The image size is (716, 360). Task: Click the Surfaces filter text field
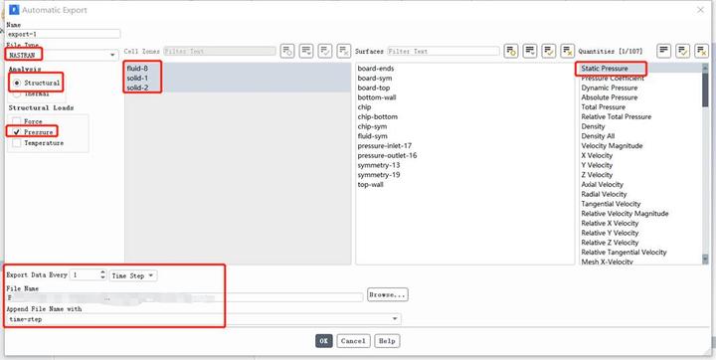point(444,51)
